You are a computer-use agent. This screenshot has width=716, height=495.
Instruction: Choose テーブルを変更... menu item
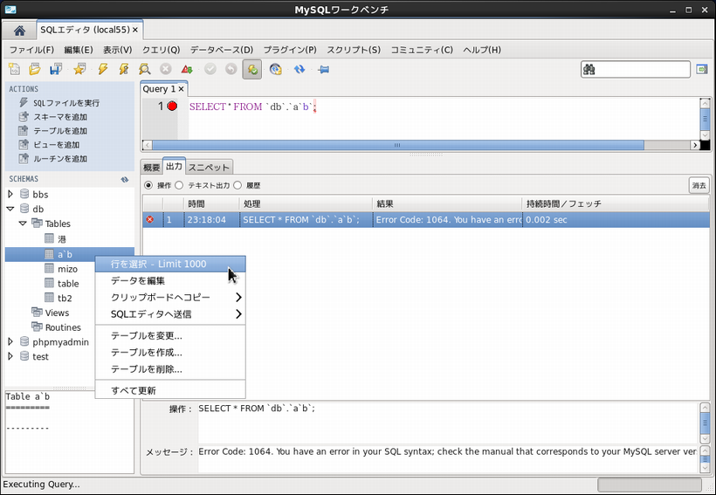pos(170,335)
